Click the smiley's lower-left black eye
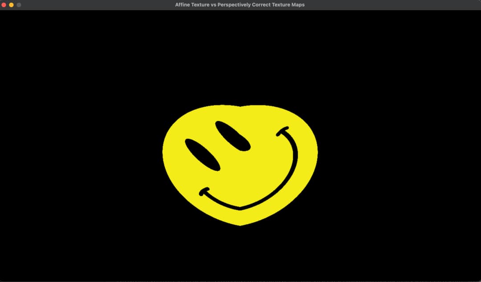This screenshot has width=481, height=282. (x=202, y=154)
